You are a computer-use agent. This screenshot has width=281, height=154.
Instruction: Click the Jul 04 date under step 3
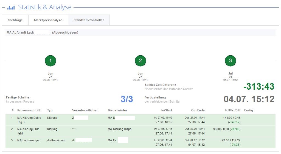click(231, 75)
